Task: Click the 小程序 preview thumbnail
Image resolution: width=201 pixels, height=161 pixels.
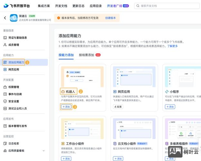Action: pos(183,77)
